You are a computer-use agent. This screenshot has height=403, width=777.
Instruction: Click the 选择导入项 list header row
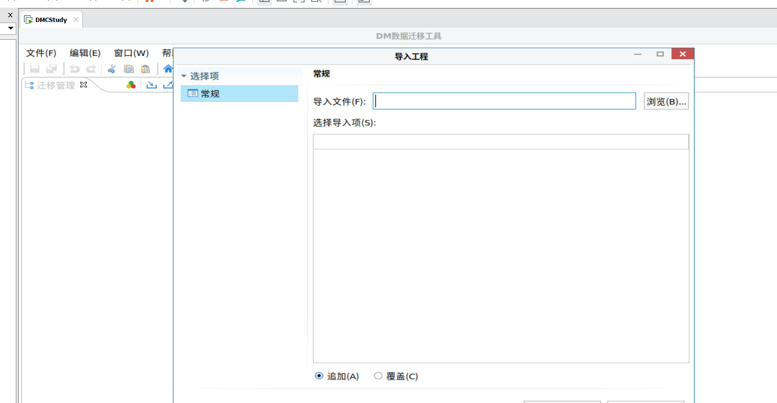click(x=501, y=142)
